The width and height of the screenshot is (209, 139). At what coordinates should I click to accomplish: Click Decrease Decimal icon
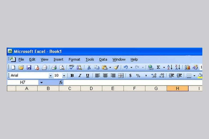(162, 76)
